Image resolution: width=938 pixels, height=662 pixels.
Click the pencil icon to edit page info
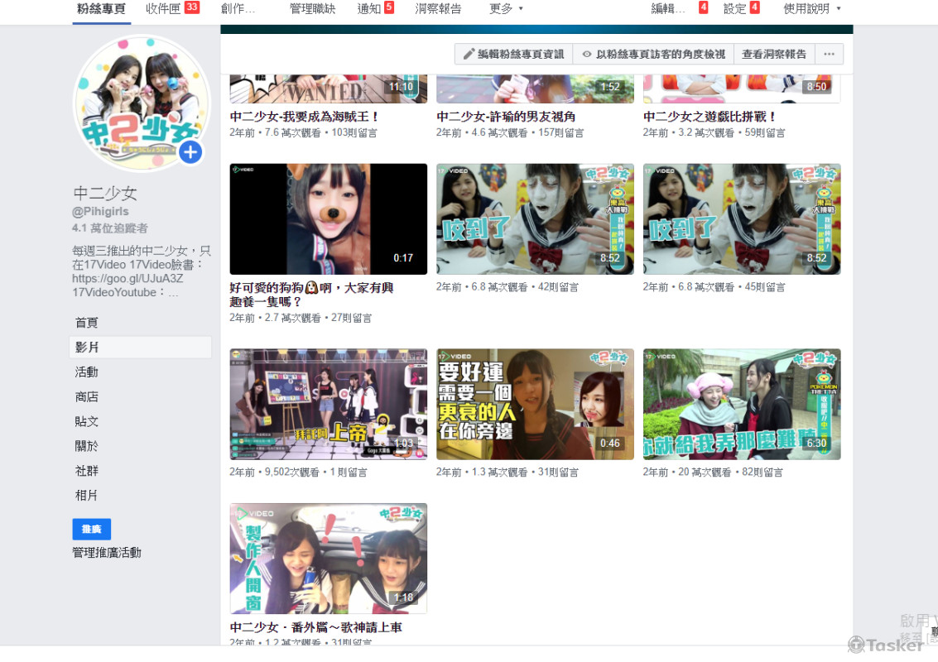pos(469,55)
